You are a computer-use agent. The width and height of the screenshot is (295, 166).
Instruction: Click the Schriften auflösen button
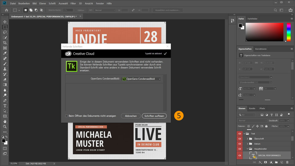pos(154,116)
